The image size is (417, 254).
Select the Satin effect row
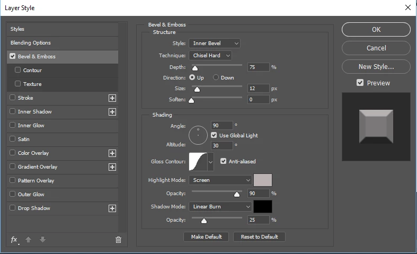click(x=63, y=139)
